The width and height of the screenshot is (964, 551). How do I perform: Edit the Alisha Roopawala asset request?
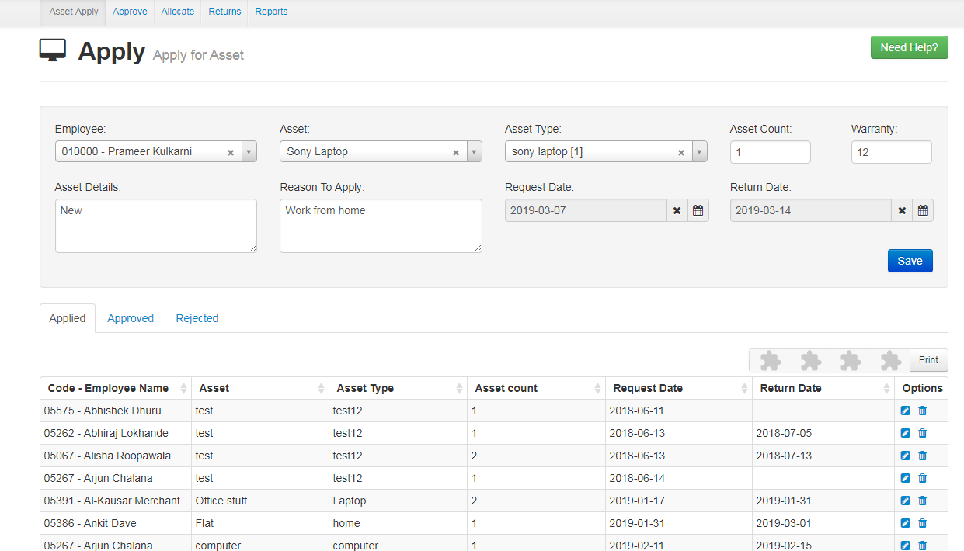905,456
